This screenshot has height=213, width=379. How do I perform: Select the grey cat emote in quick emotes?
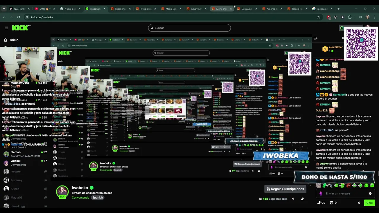point(318,185)
